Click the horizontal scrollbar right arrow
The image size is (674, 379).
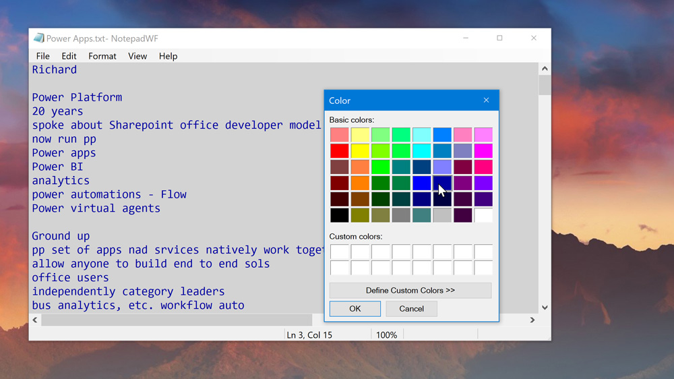(532, 320)
